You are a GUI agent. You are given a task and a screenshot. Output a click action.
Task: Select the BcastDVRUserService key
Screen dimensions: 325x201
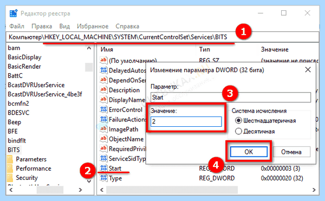click(36, 85)
